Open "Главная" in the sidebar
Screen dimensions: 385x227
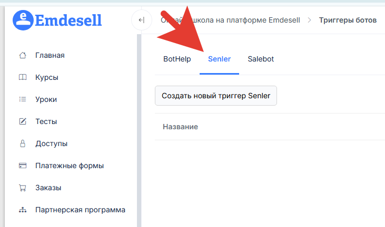coord(50,55)
